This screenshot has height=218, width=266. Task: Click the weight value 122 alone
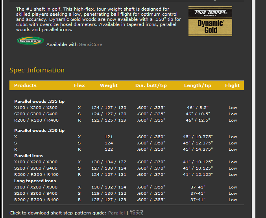[x=109, y=149]
